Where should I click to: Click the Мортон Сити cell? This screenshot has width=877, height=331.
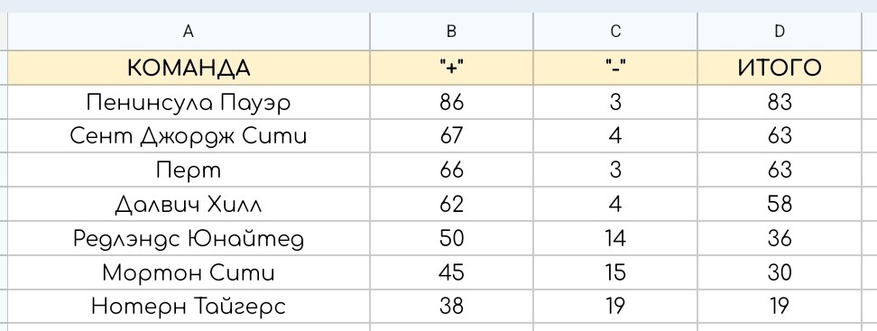click(x=189, y=272)
